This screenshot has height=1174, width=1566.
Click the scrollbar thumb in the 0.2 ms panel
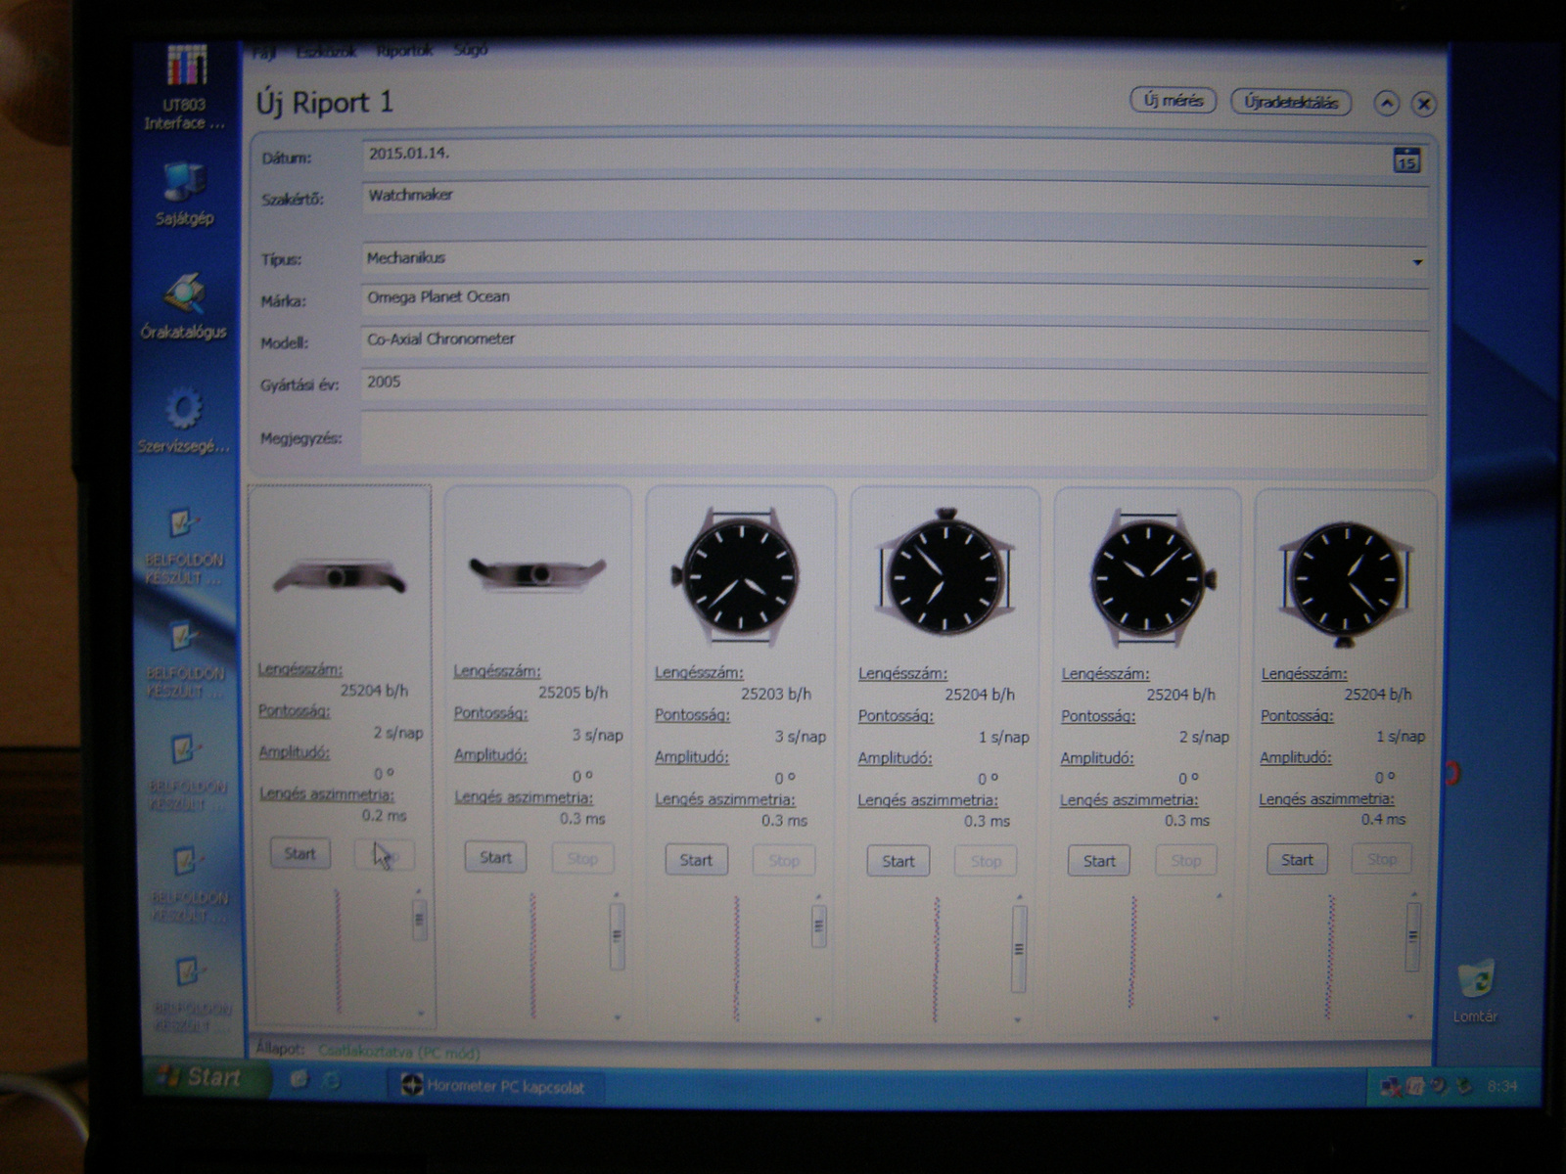pos(420,920)
